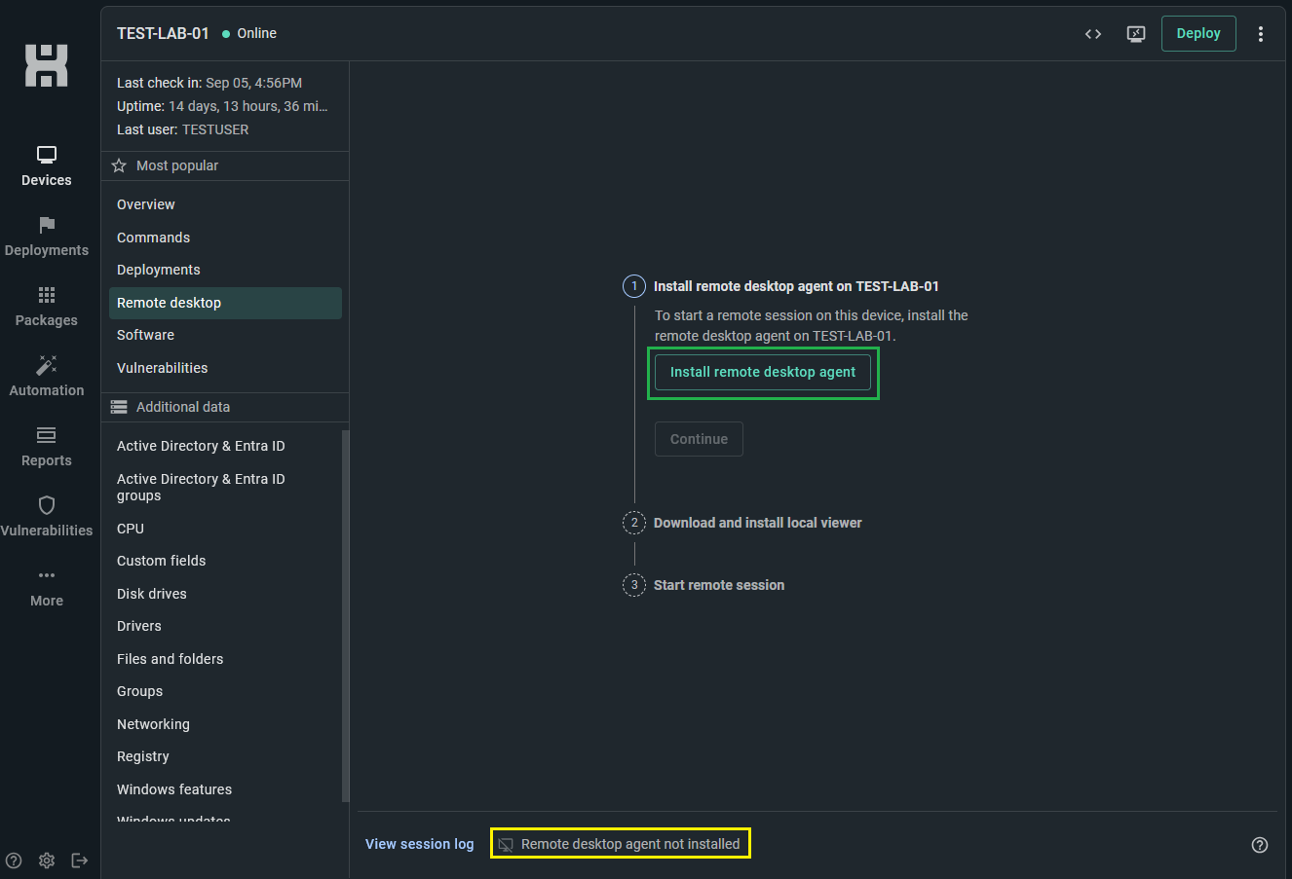Click the Deploy button

click(1198, 33)
